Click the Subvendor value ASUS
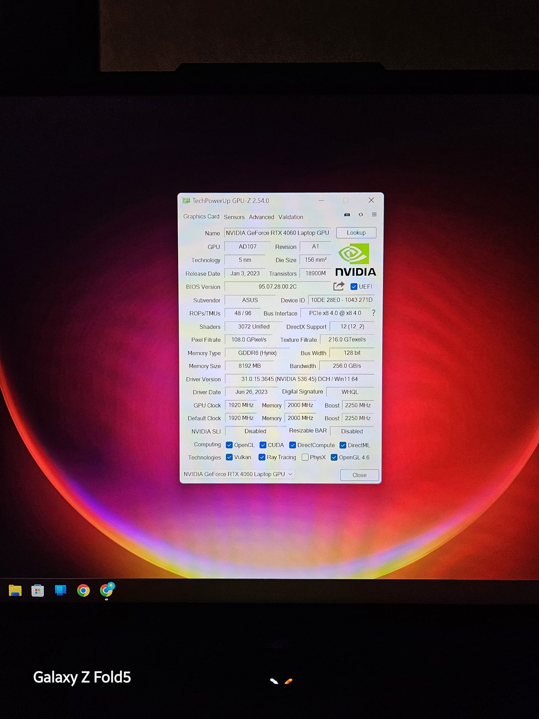Viewport: 539px width, 719px height. tap(250, 300)
